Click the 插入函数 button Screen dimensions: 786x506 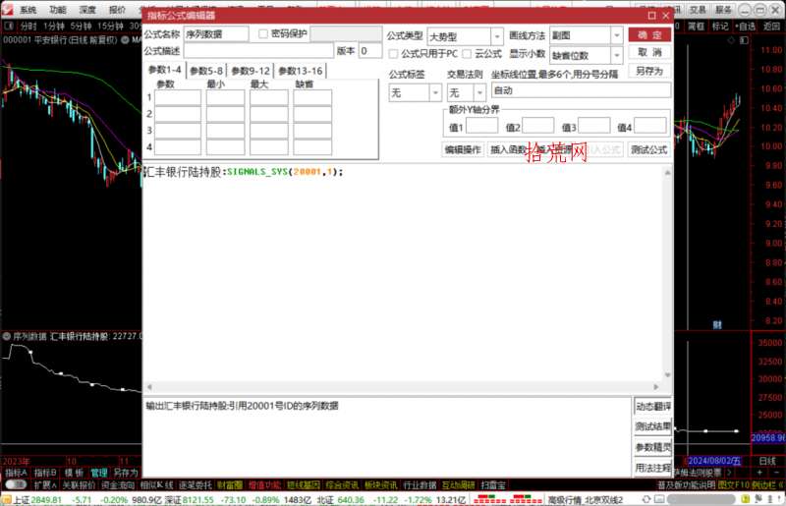[x=508, y=149]
